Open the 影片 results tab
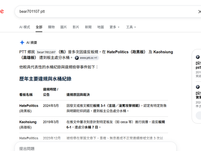 click(76, 27)
